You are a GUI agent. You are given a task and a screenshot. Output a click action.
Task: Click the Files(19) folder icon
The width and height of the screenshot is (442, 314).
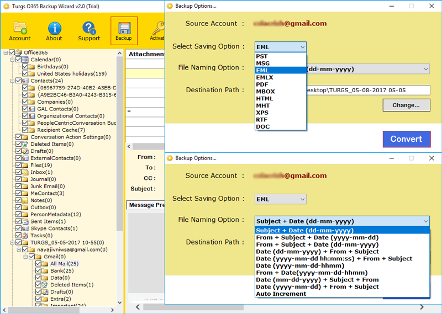(x=25, y=165)
